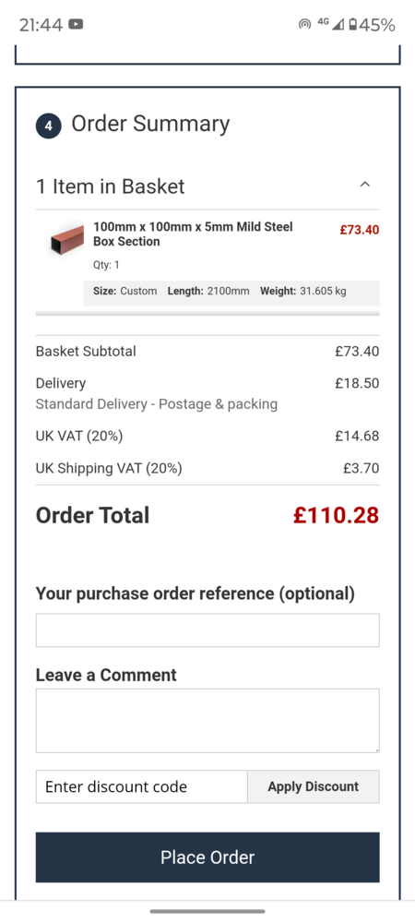The image size is (415, 923).
Task: Tap the Standard Delivery postage description
Action: (157, 404)
